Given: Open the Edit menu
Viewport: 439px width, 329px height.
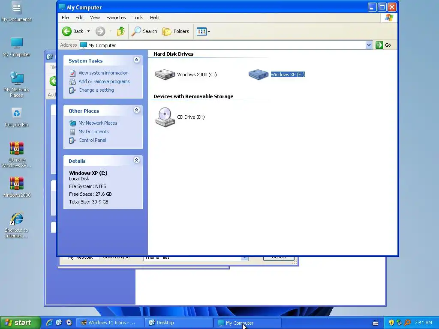Looking at the screenshot, I should pyautogui.click(x=79, y=18).
